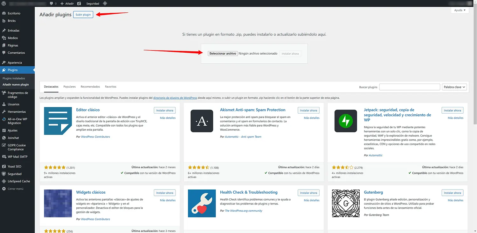This screenshot has height=233, width=477.
Task: Collapse the sidebar with Cerrar menú
Action: pos(14,189)
